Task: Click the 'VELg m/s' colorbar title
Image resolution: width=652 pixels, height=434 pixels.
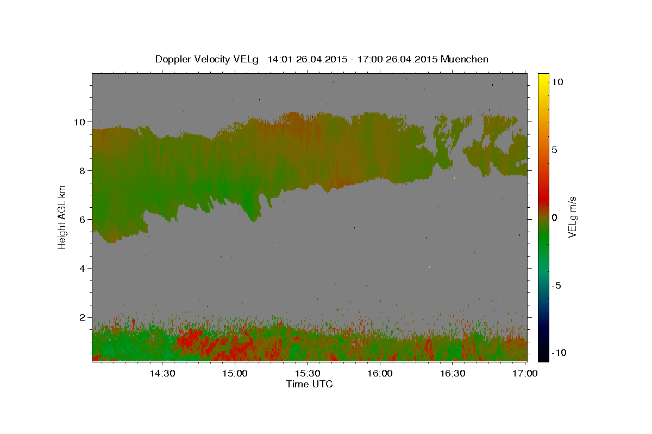Action: click(572, 217)
